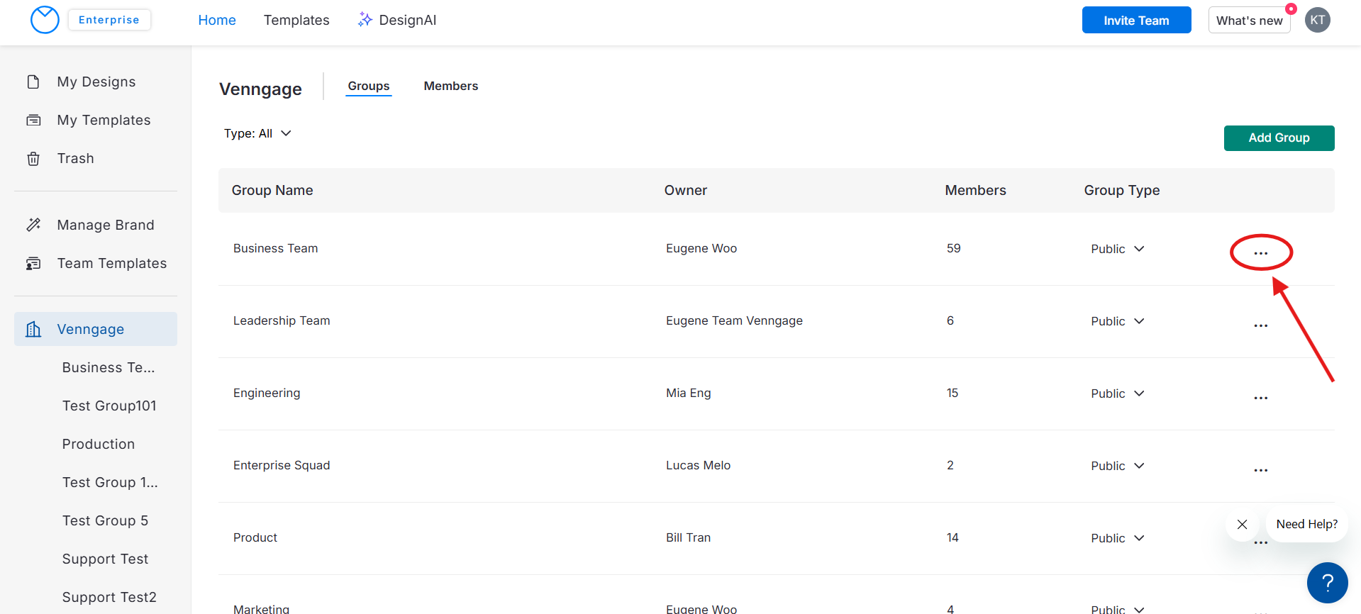Select Production group in the sidebar
Screen dimensions: 1361x614
tap(98, 444)
